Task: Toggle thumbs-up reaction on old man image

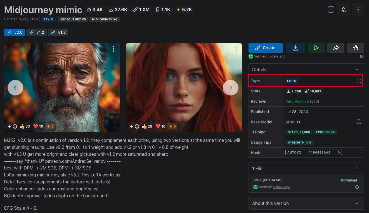Action: tap(25, 126)
